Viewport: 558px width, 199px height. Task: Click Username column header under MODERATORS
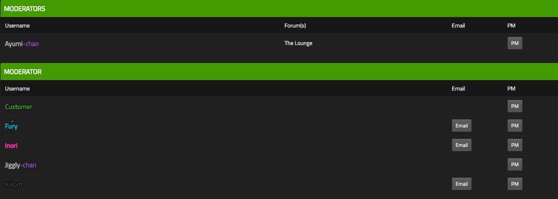pos(18,26)
